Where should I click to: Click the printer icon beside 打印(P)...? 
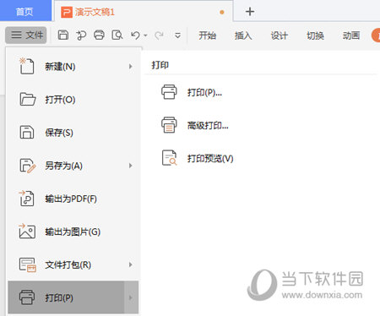pos(169,92)
